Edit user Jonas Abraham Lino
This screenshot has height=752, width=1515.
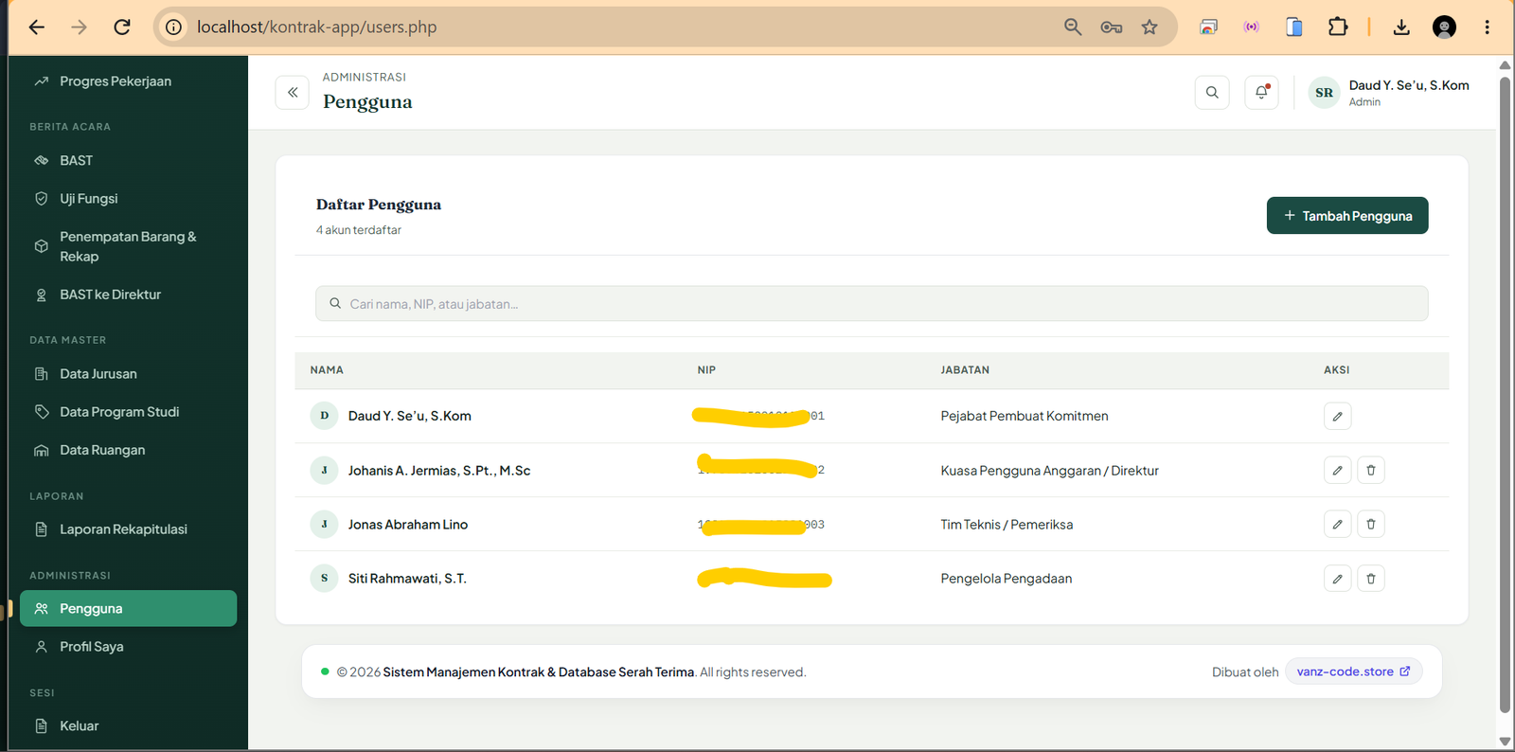1337,524
